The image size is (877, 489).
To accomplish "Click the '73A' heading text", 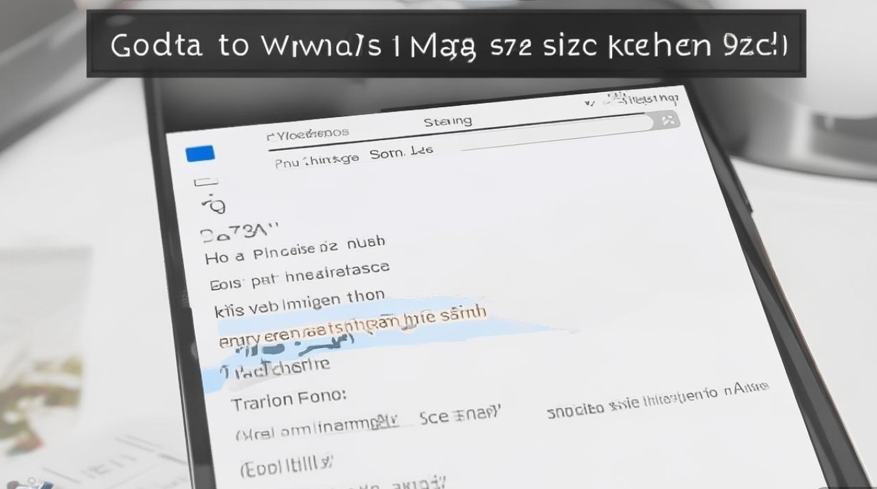I will coord(239,233).
